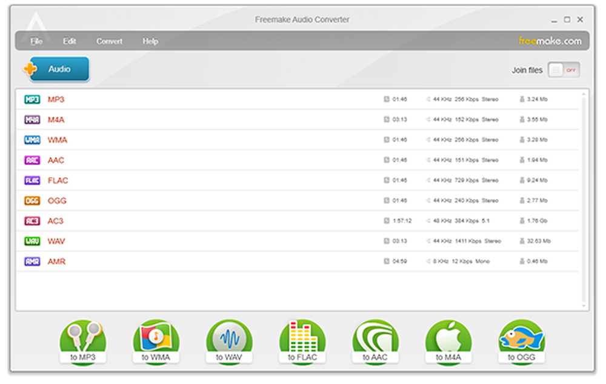Select the MP3 file name
Viewport: 606px width, 384px height.
pyautogui.click(x=56, y=99)
